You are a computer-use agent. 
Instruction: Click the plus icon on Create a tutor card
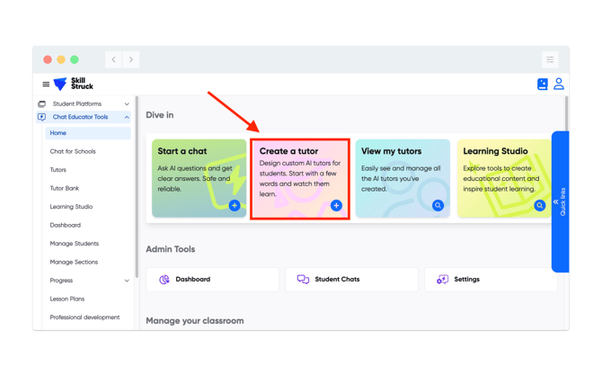pyautogui.click(x=336, y=206)
